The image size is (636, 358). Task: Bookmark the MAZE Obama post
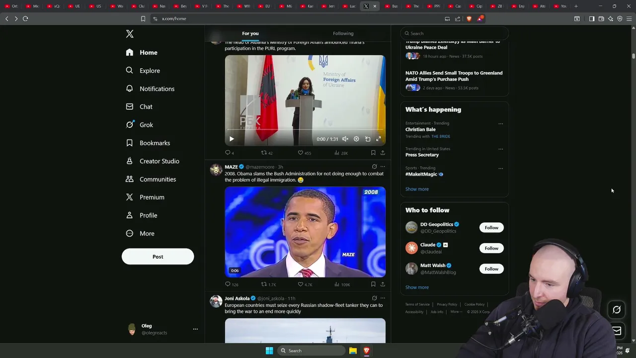(x=373, y=284)
